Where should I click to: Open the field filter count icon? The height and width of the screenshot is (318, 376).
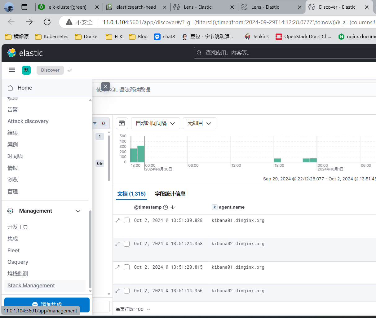click(95, 123)
